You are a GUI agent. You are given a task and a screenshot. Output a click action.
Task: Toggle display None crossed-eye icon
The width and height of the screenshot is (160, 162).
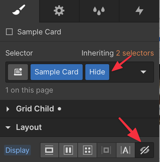[x=144, y=150]
